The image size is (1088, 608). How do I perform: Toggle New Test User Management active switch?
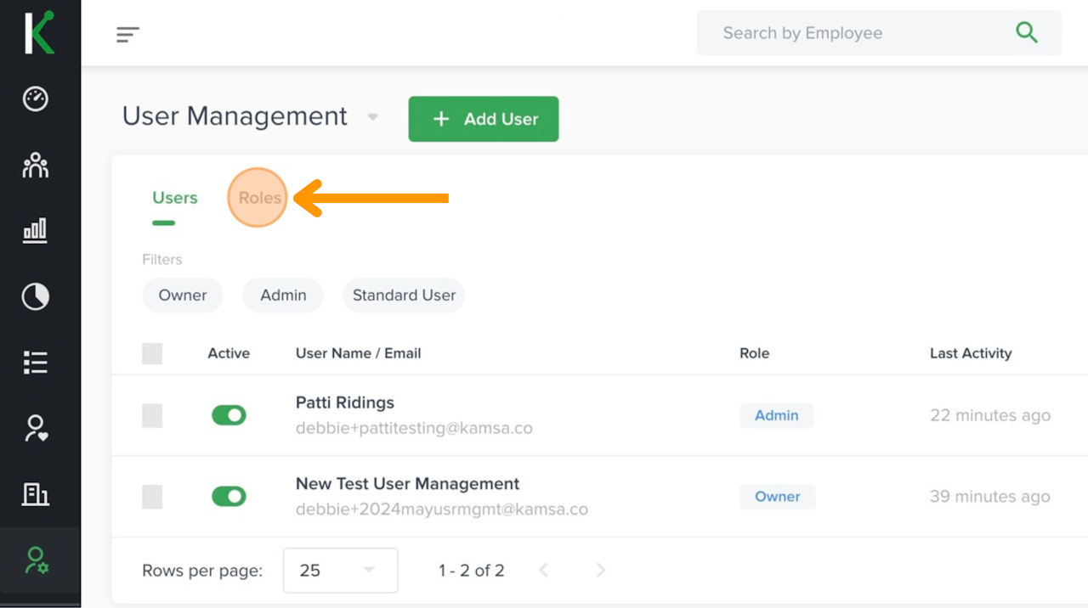point(229,496)
